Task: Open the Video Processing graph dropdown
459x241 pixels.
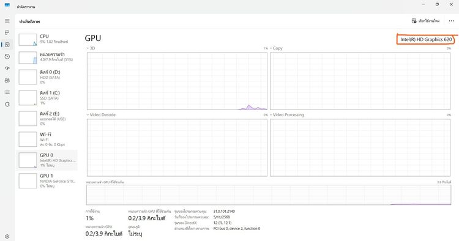Action: (287, 115)
